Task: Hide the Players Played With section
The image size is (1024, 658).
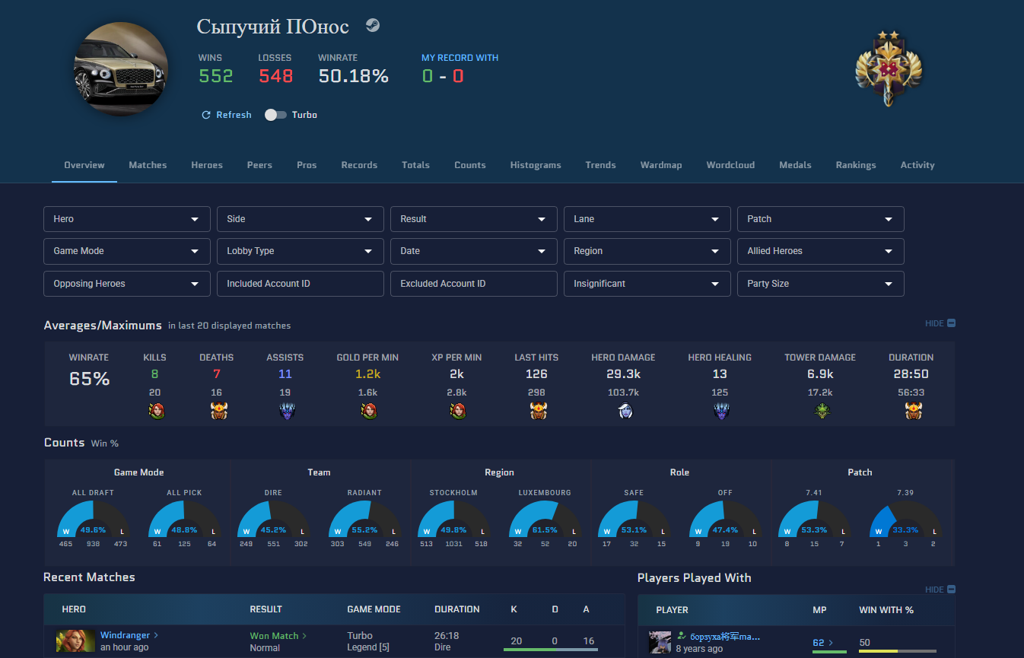Action: click(x=940, y=590)
